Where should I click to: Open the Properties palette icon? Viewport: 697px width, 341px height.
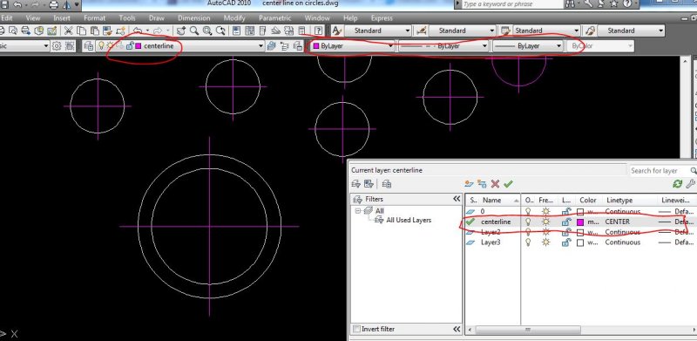237,31
